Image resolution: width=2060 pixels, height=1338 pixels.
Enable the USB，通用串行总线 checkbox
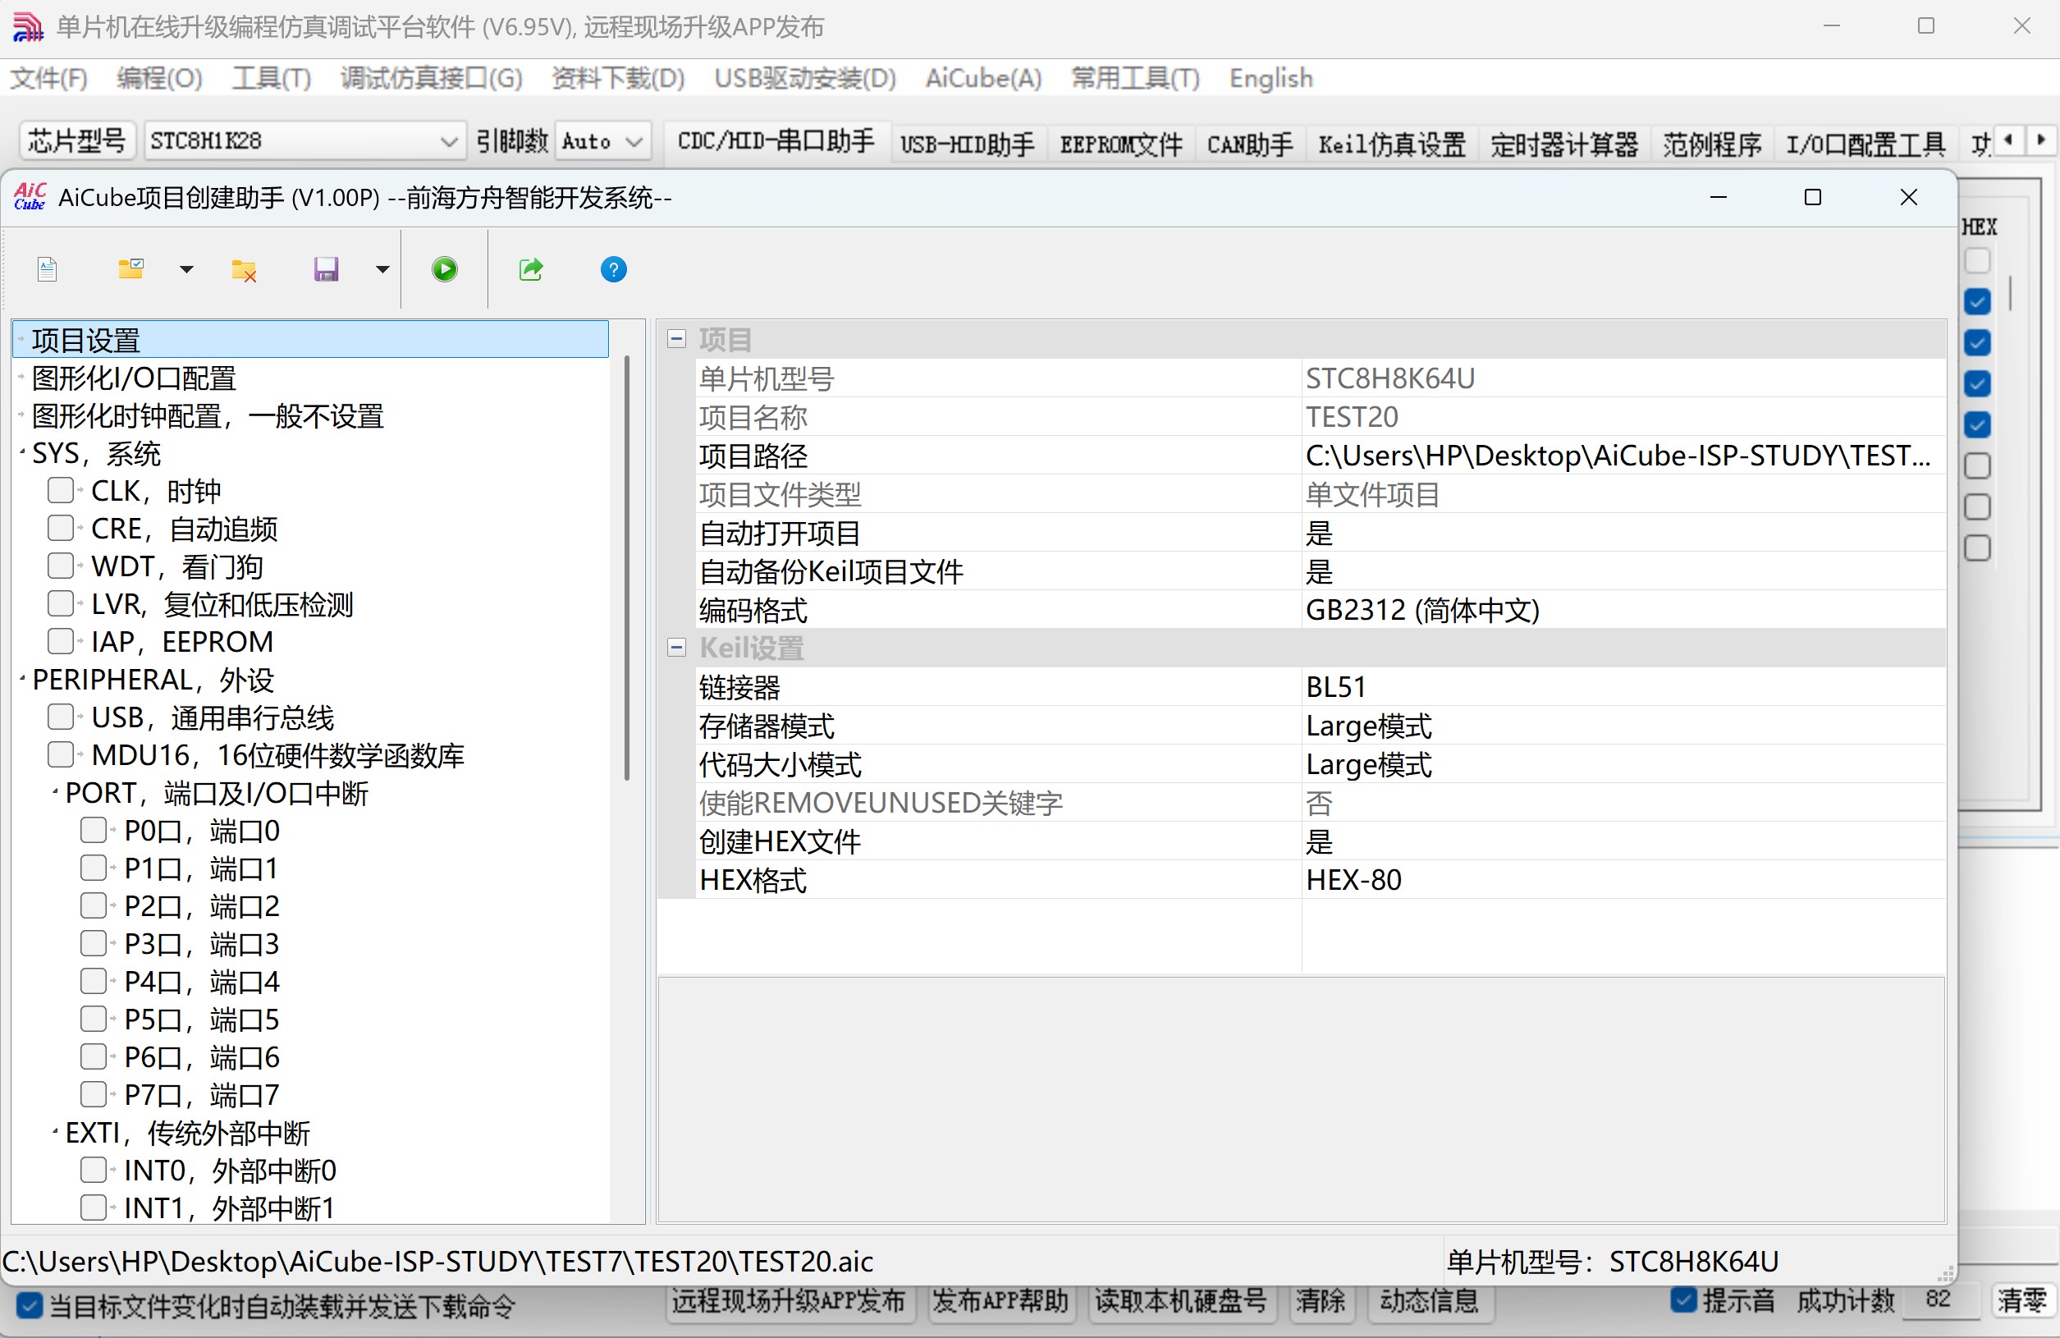60,717
